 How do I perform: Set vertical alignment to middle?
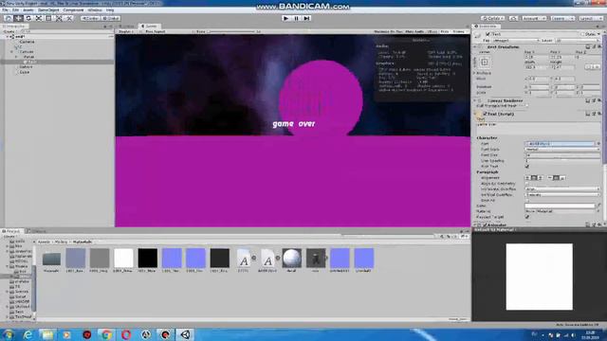pos(557,178)
